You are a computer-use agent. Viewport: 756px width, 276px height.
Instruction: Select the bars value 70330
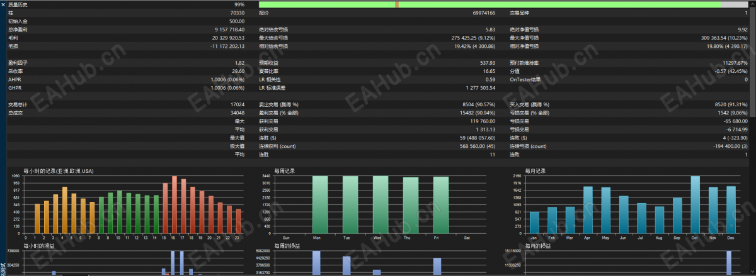[x=238, y=13]
